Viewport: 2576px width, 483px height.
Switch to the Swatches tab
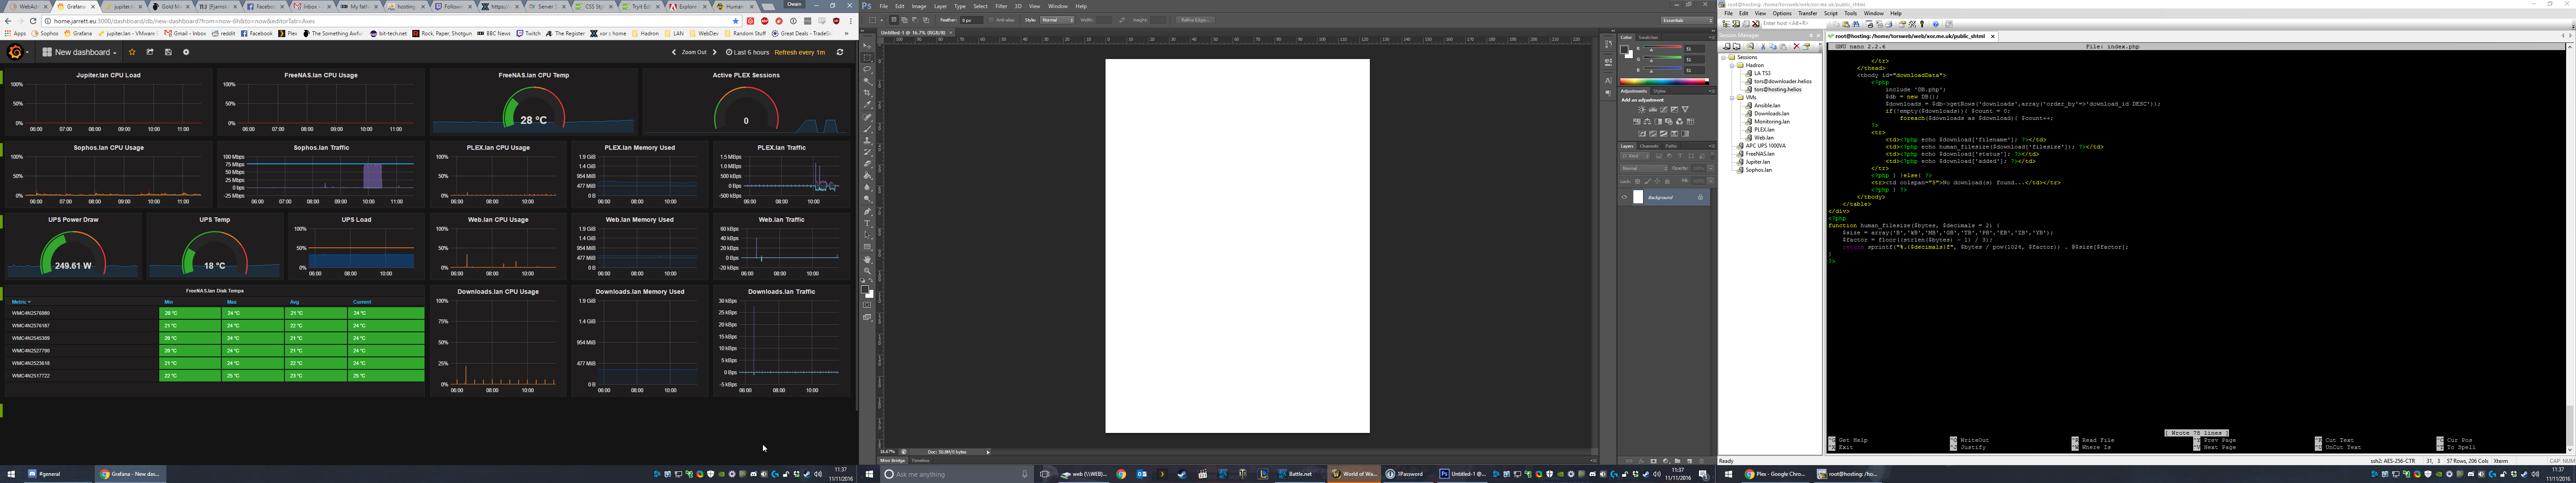pos(1649,37)
